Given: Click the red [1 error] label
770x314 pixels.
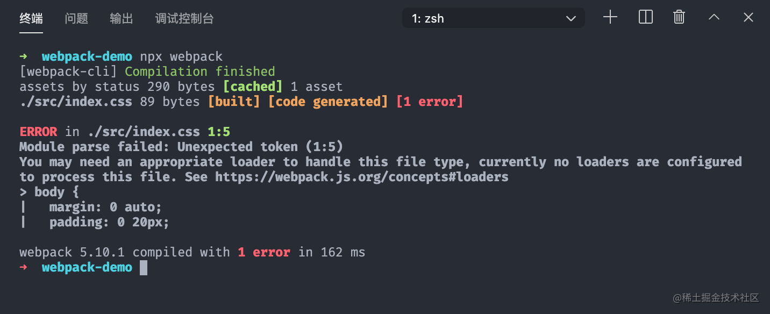Looking at the screenshot, I should pos(430,102).
